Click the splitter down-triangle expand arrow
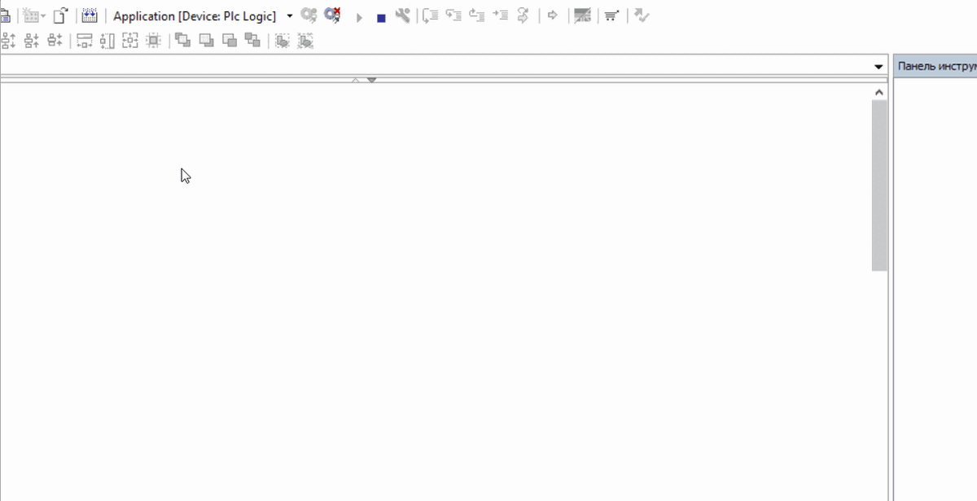Viewport: 977px width, 501px height. pyautogui.click(x=371, y=80)
